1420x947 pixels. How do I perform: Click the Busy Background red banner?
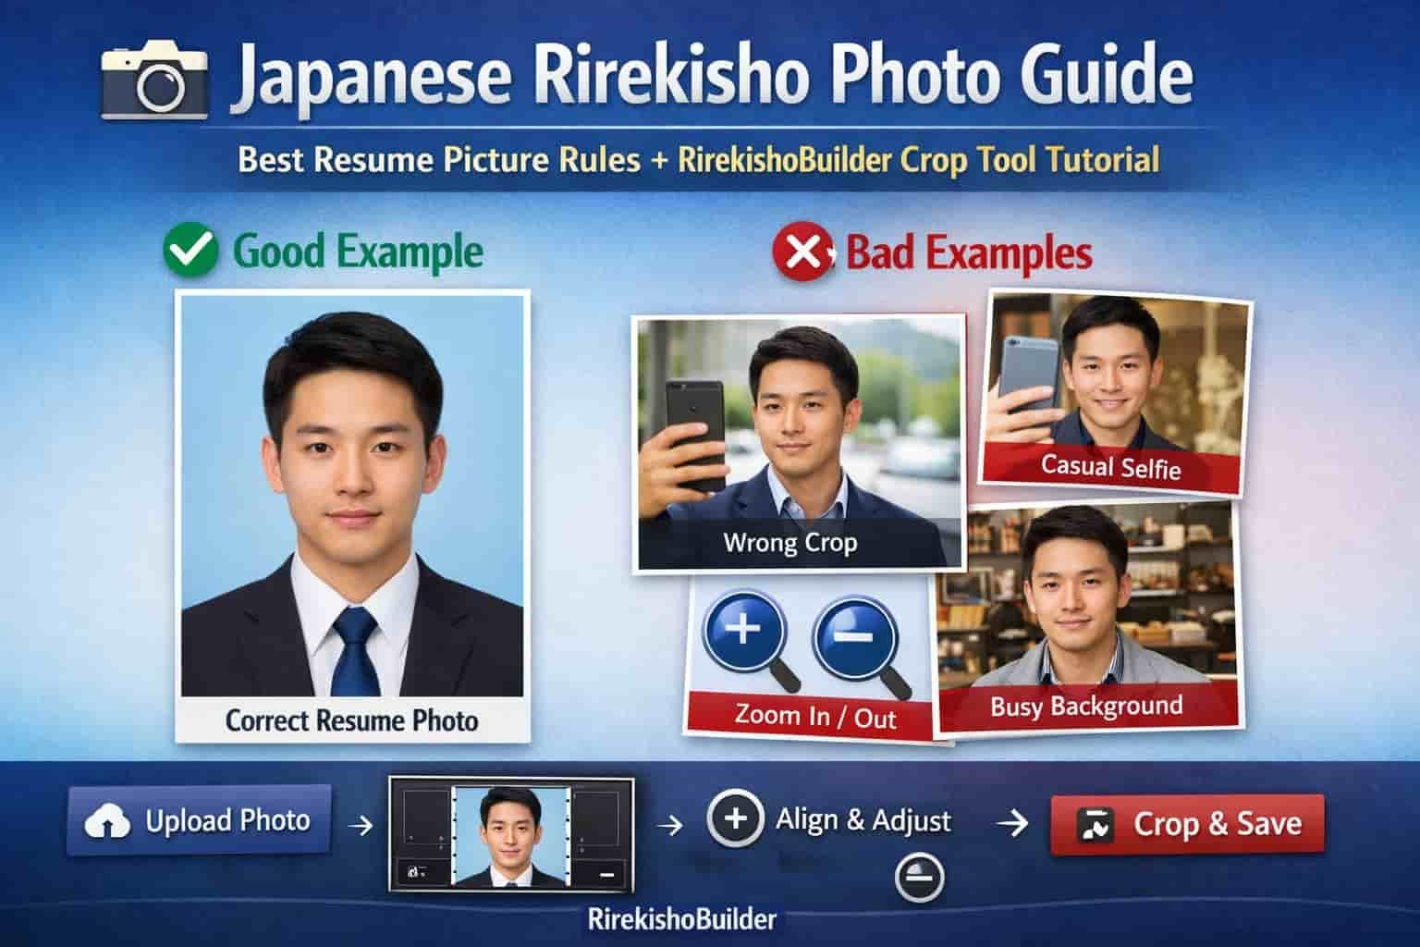(x=1088, y=705)
